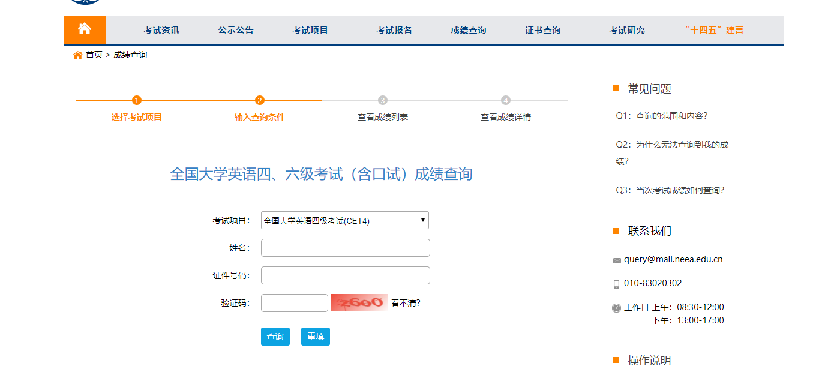
Task: Click the email icon beside query@mail.neea.edu.cn
Action: pos(616,259)
